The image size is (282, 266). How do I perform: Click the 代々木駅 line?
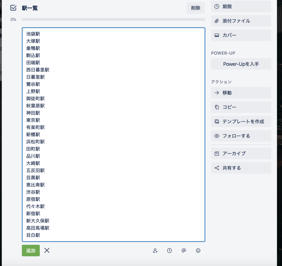(x=36, y=207)
